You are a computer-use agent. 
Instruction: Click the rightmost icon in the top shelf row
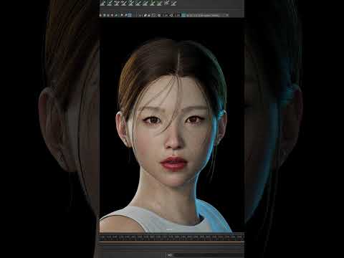coord(174,3)
